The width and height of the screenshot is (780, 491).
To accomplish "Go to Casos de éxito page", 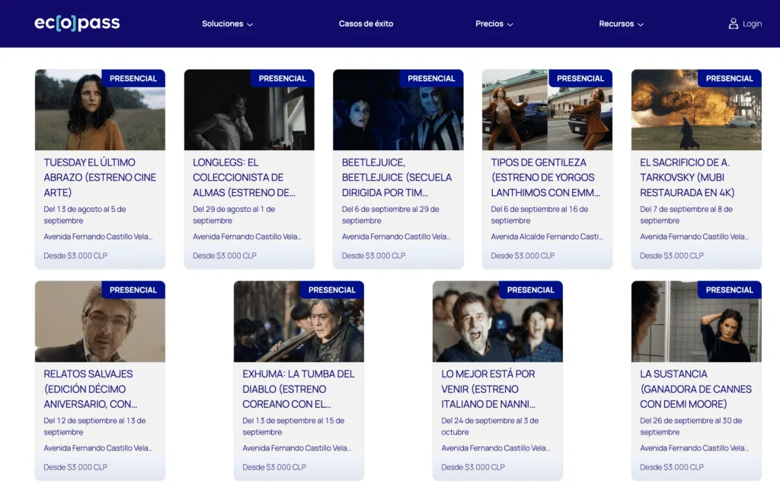I will pos(366,24).
